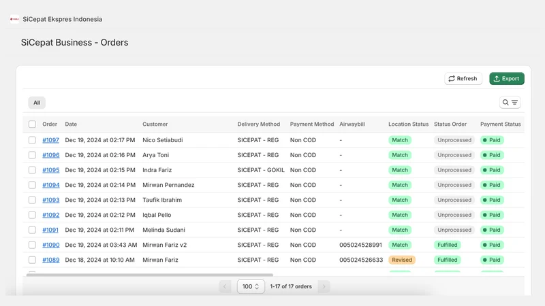The image size is (545, 306).
Task: Check the box for order #1091
Action: point(32,230)
